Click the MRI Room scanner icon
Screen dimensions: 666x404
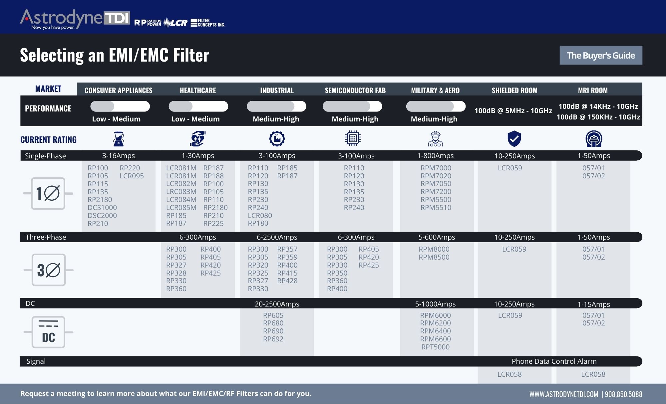[594, 139]
